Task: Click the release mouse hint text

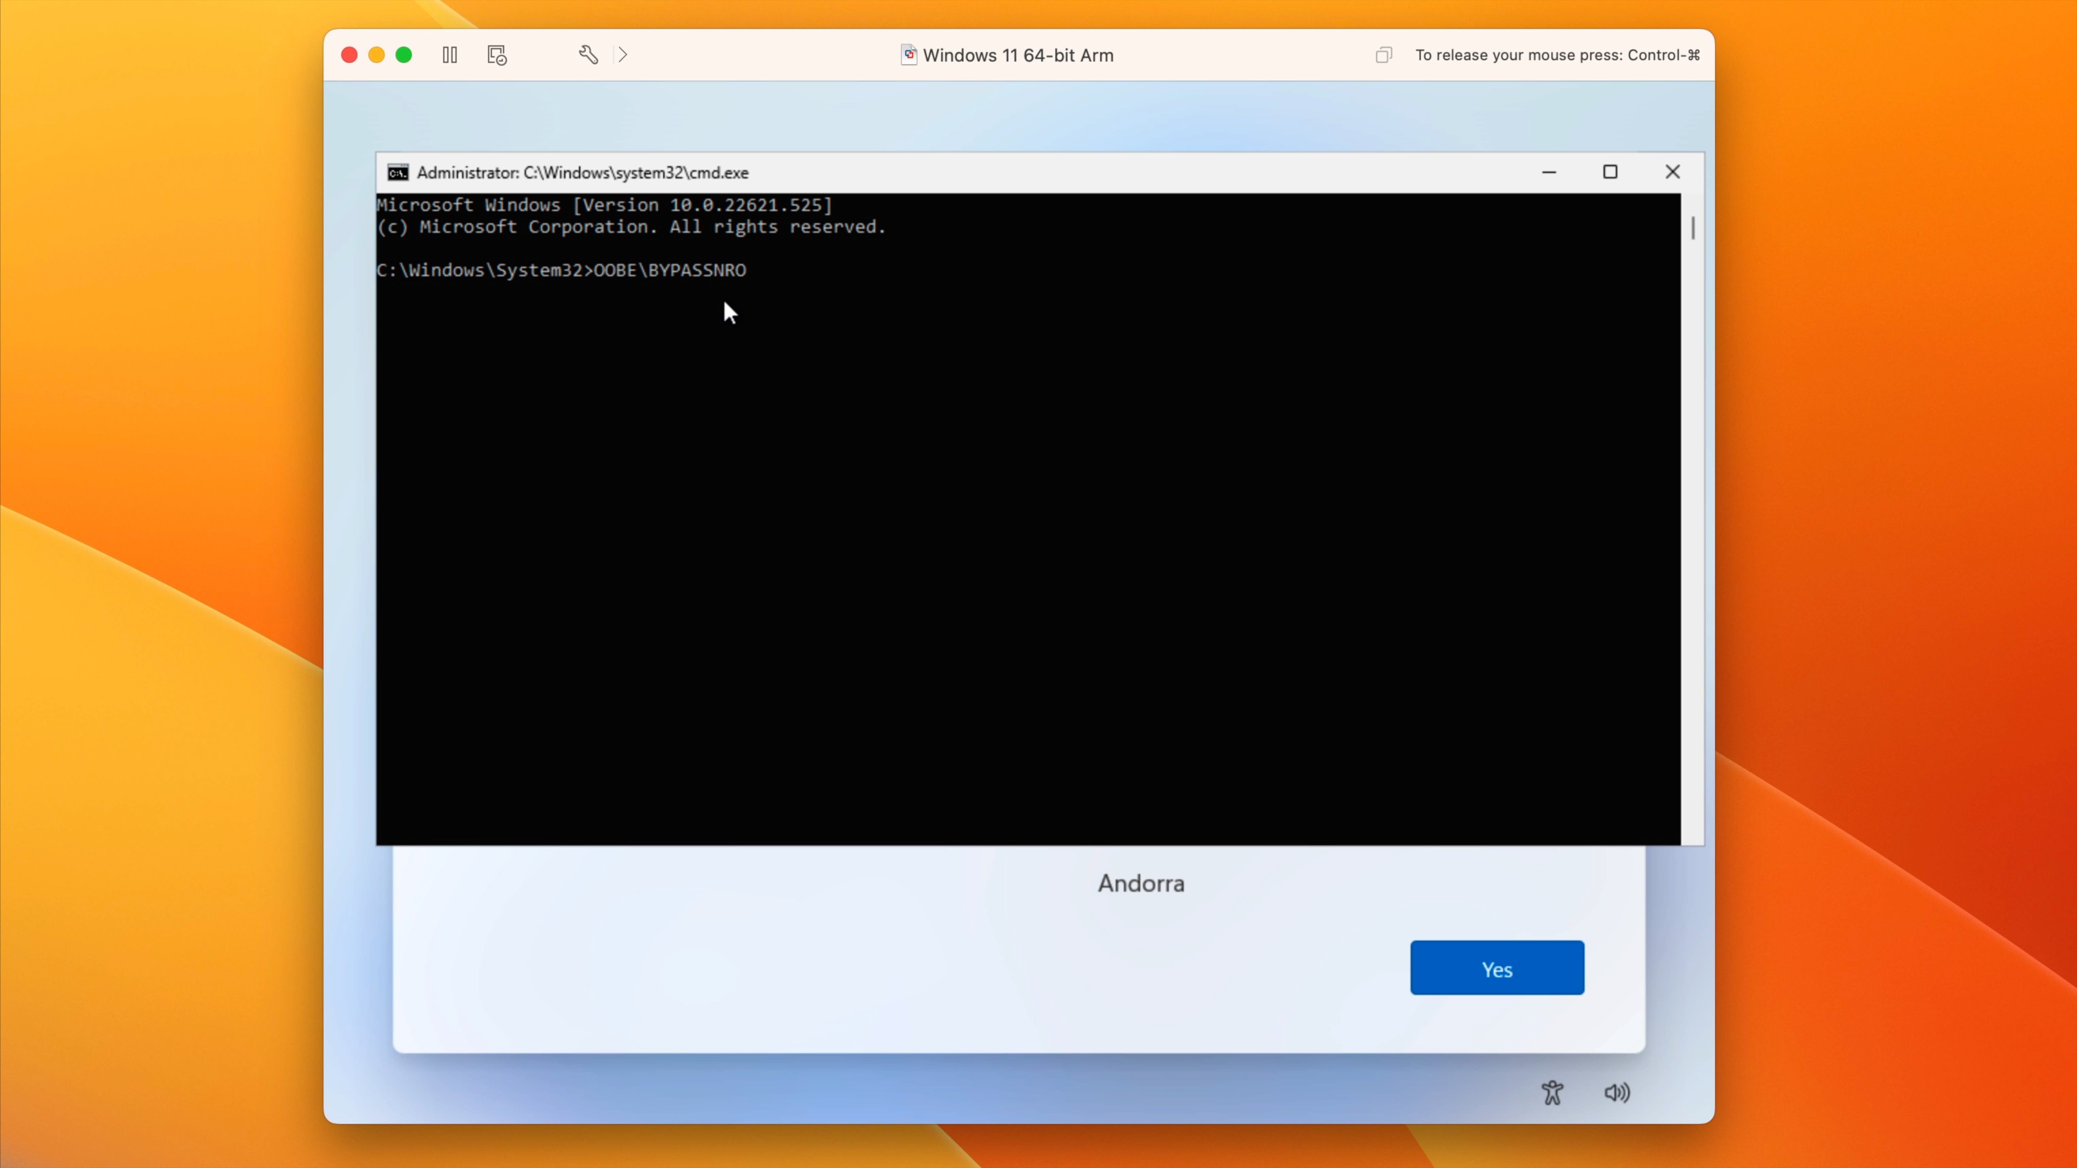Action: pos(1556,55)
